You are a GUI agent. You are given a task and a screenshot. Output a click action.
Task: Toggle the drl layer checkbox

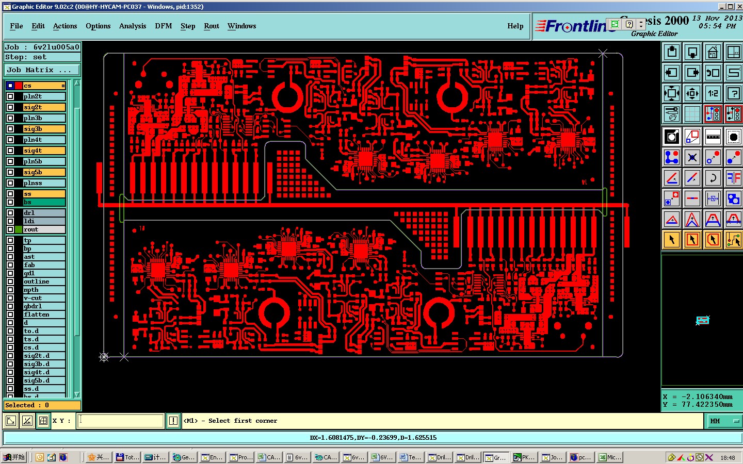[10, 212]
